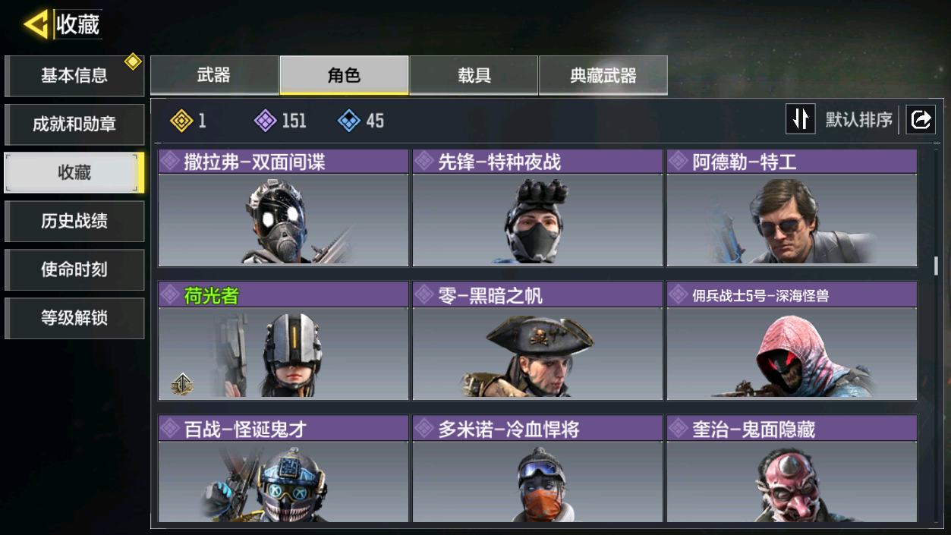The image size is (951, 535).
Task: Click the vertical scrollbar of character list
Action: 936,266
